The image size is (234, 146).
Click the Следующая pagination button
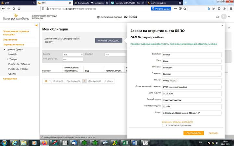click(95, 81)
